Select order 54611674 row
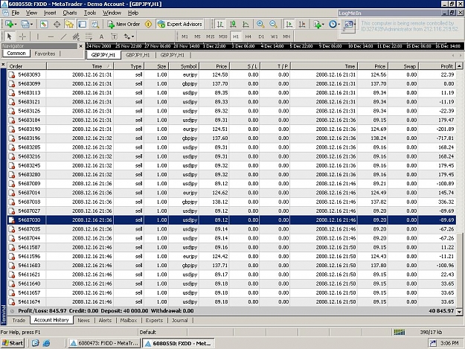The image size is (465, 349). point(231,302)
